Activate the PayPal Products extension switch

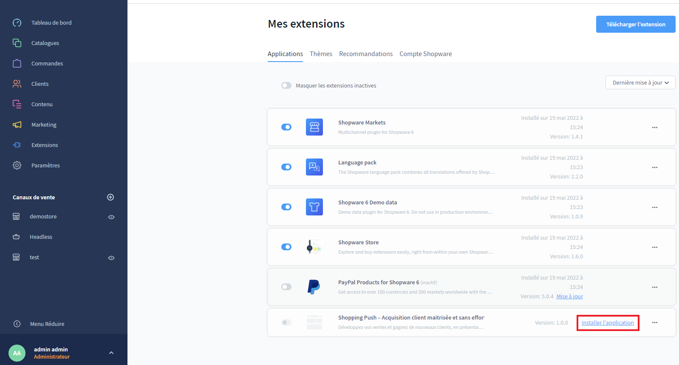pos(286,287)
